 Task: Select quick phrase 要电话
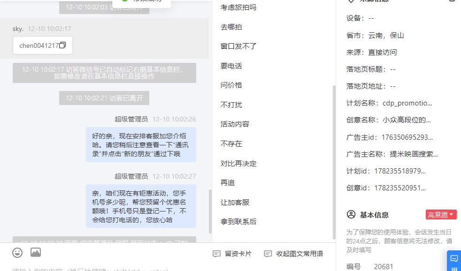(231, 66)
